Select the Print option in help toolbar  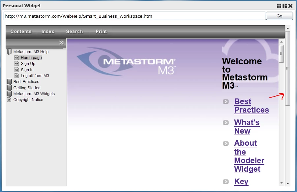point(101,32)
